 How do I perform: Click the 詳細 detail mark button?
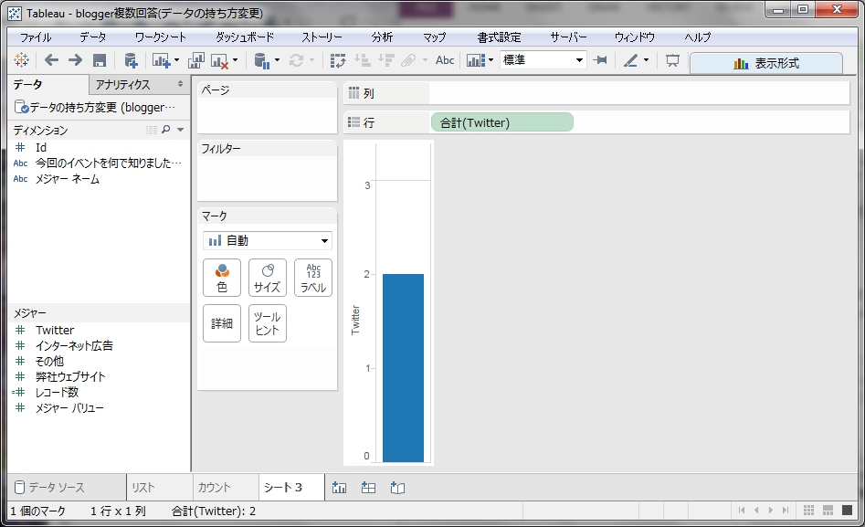pos(222,323)
